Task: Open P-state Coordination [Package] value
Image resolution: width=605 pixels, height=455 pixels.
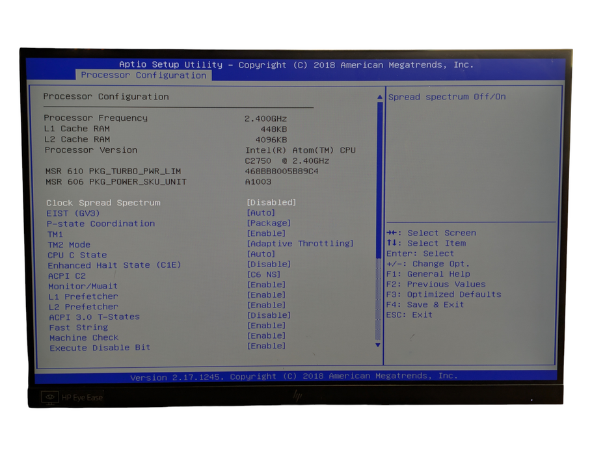Action: [269, 223]
